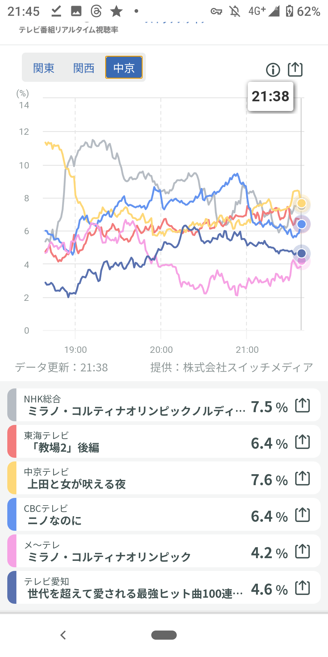
Task: Open the テレビ愛知 hit song program row
Action: click(x=134, y=588)
